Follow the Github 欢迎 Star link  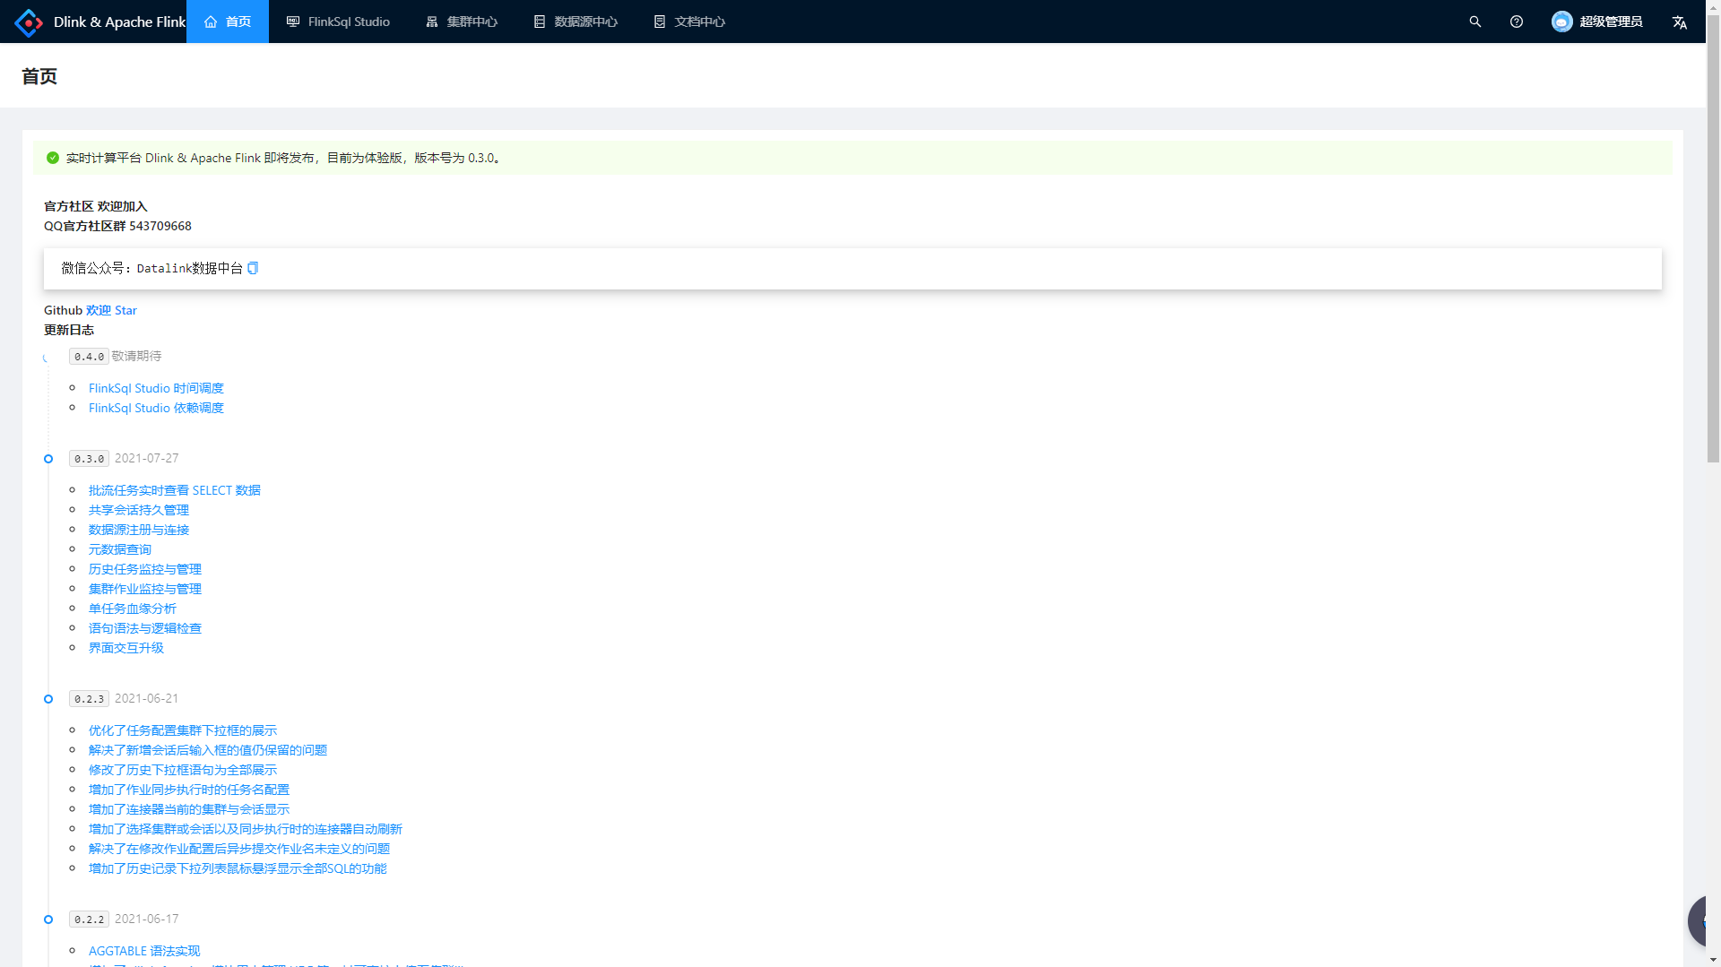tap(111, 310)
